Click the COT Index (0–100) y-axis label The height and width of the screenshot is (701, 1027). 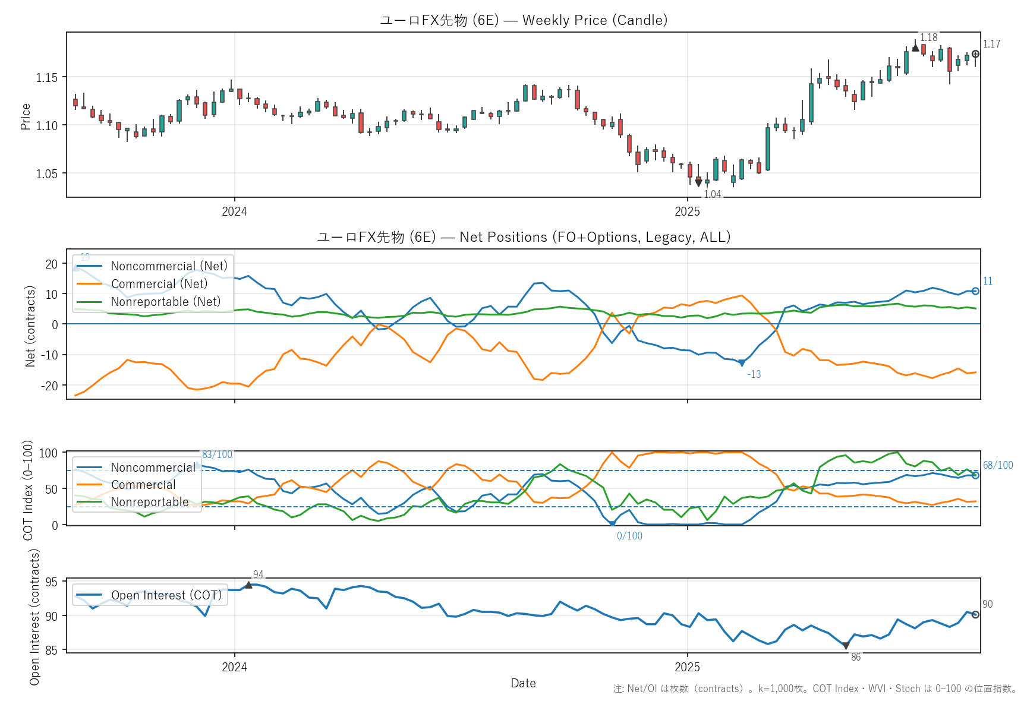click(x=28, y=490)
